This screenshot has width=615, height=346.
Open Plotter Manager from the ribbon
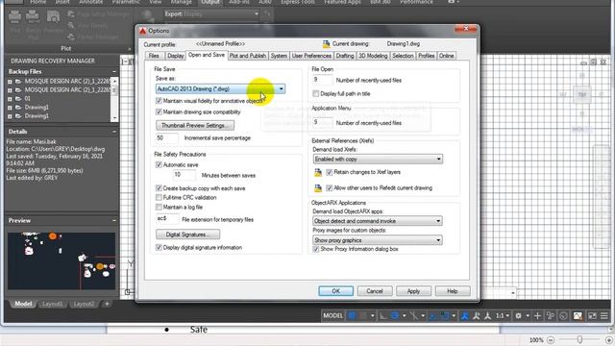coord(93,37)
